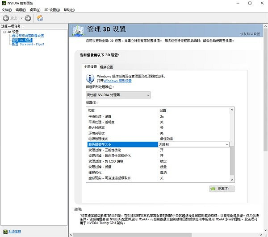Open the 首选图形处理器 dropdown
Screen dimensions: 268x237
pos(118,95)
